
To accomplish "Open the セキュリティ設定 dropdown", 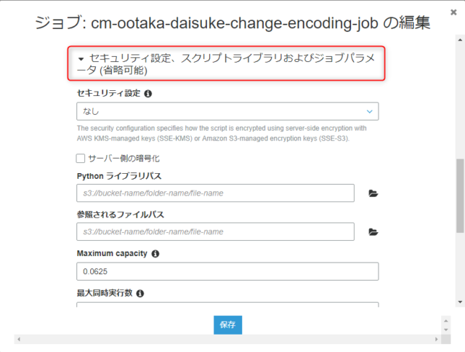I will (x=227, y=111).
